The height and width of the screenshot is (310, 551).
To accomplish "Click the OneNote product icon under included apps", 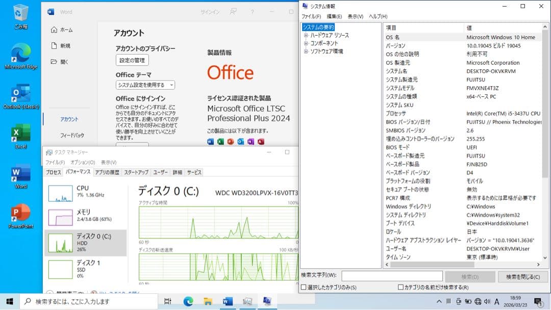I will tap(251, 142).
